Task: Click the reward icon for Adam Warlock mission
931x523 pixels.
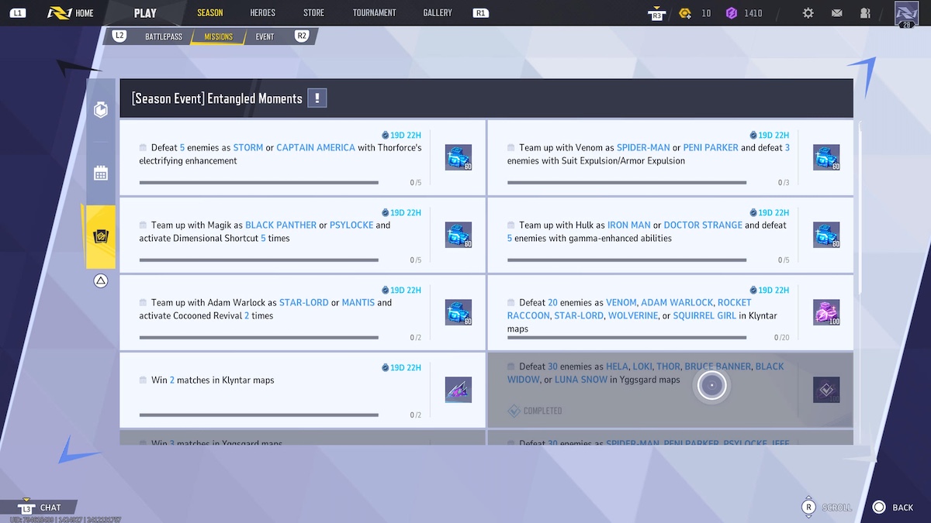Action: coord(459,312)
